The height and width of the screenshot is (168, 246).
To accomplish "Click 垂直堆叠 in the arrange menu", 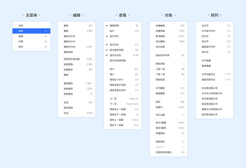I will (206, 66).
